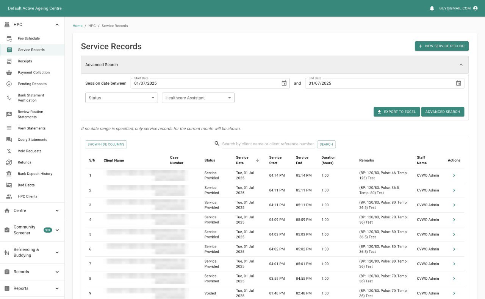Open the Start Date calendar picker
The height and width of the screenshot is (299, 485).
[x=284, y=83]
